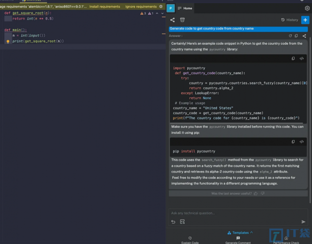Image resolution: width=312 pixels, height=244 pixels.
Task: Click the return int(n ** 0.5) line
Action: click(x=33, y=19)
